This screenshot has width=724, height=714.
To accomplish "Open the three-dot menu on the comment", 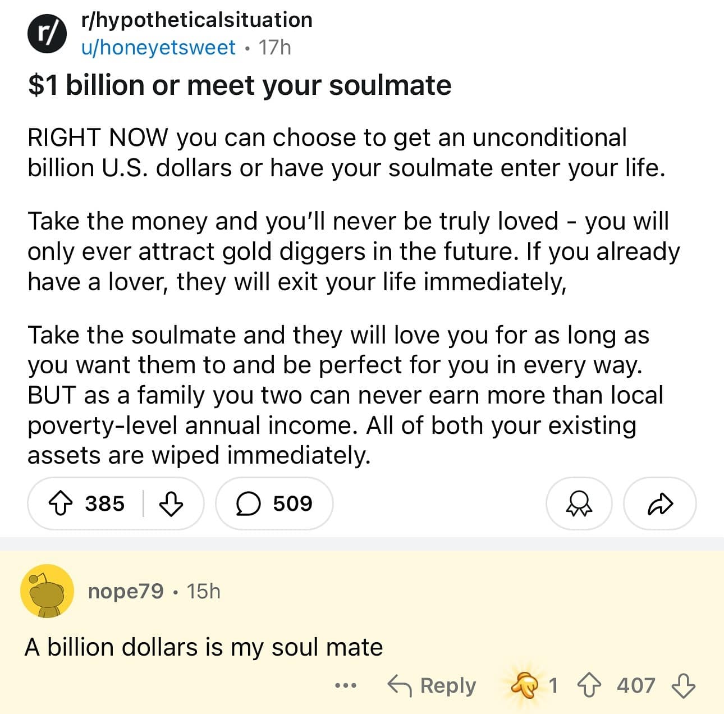I will [x=346, y=686].
